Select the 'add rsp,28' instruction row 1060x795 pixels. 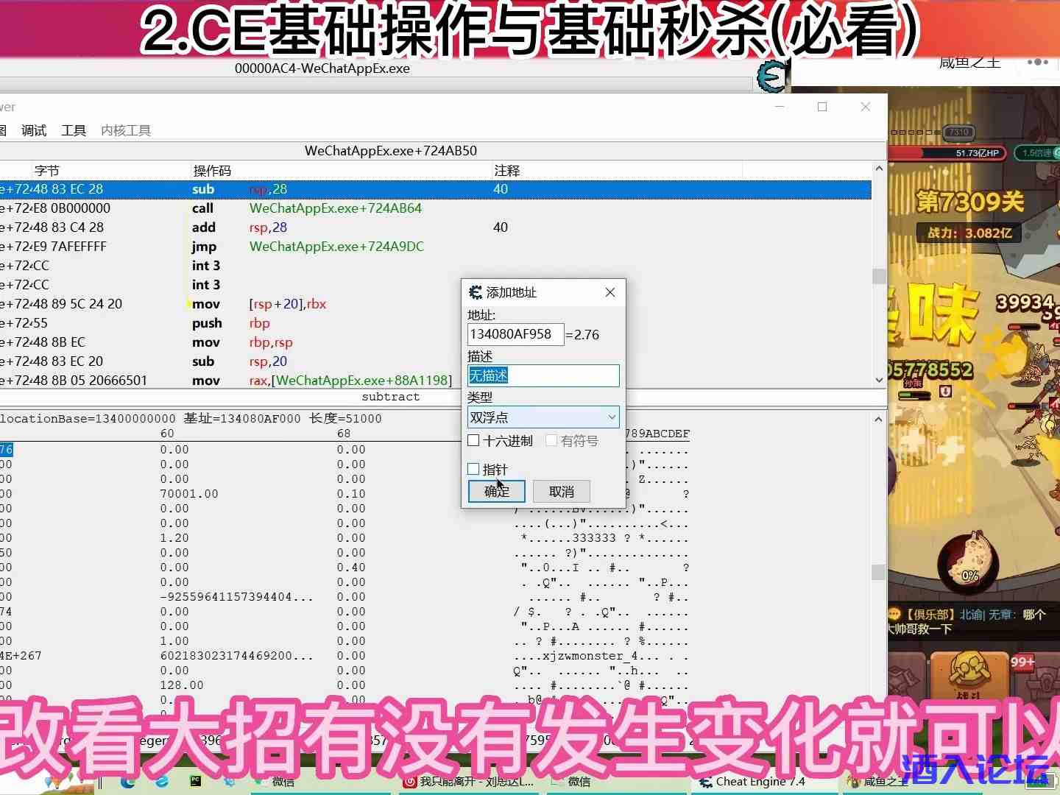click(436, 227)
